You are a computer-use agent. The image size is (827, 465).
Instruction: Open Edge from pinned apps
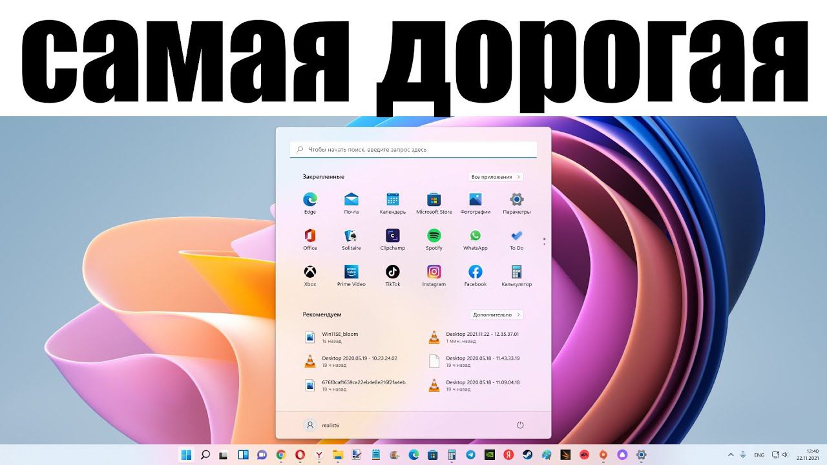pos(310,203)
